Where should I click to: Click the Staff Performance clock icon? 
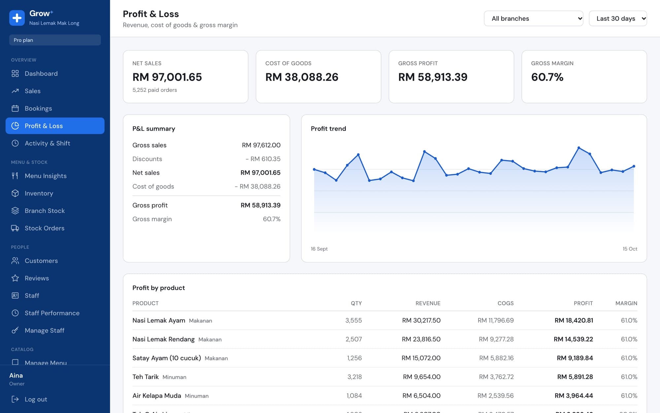15,313
